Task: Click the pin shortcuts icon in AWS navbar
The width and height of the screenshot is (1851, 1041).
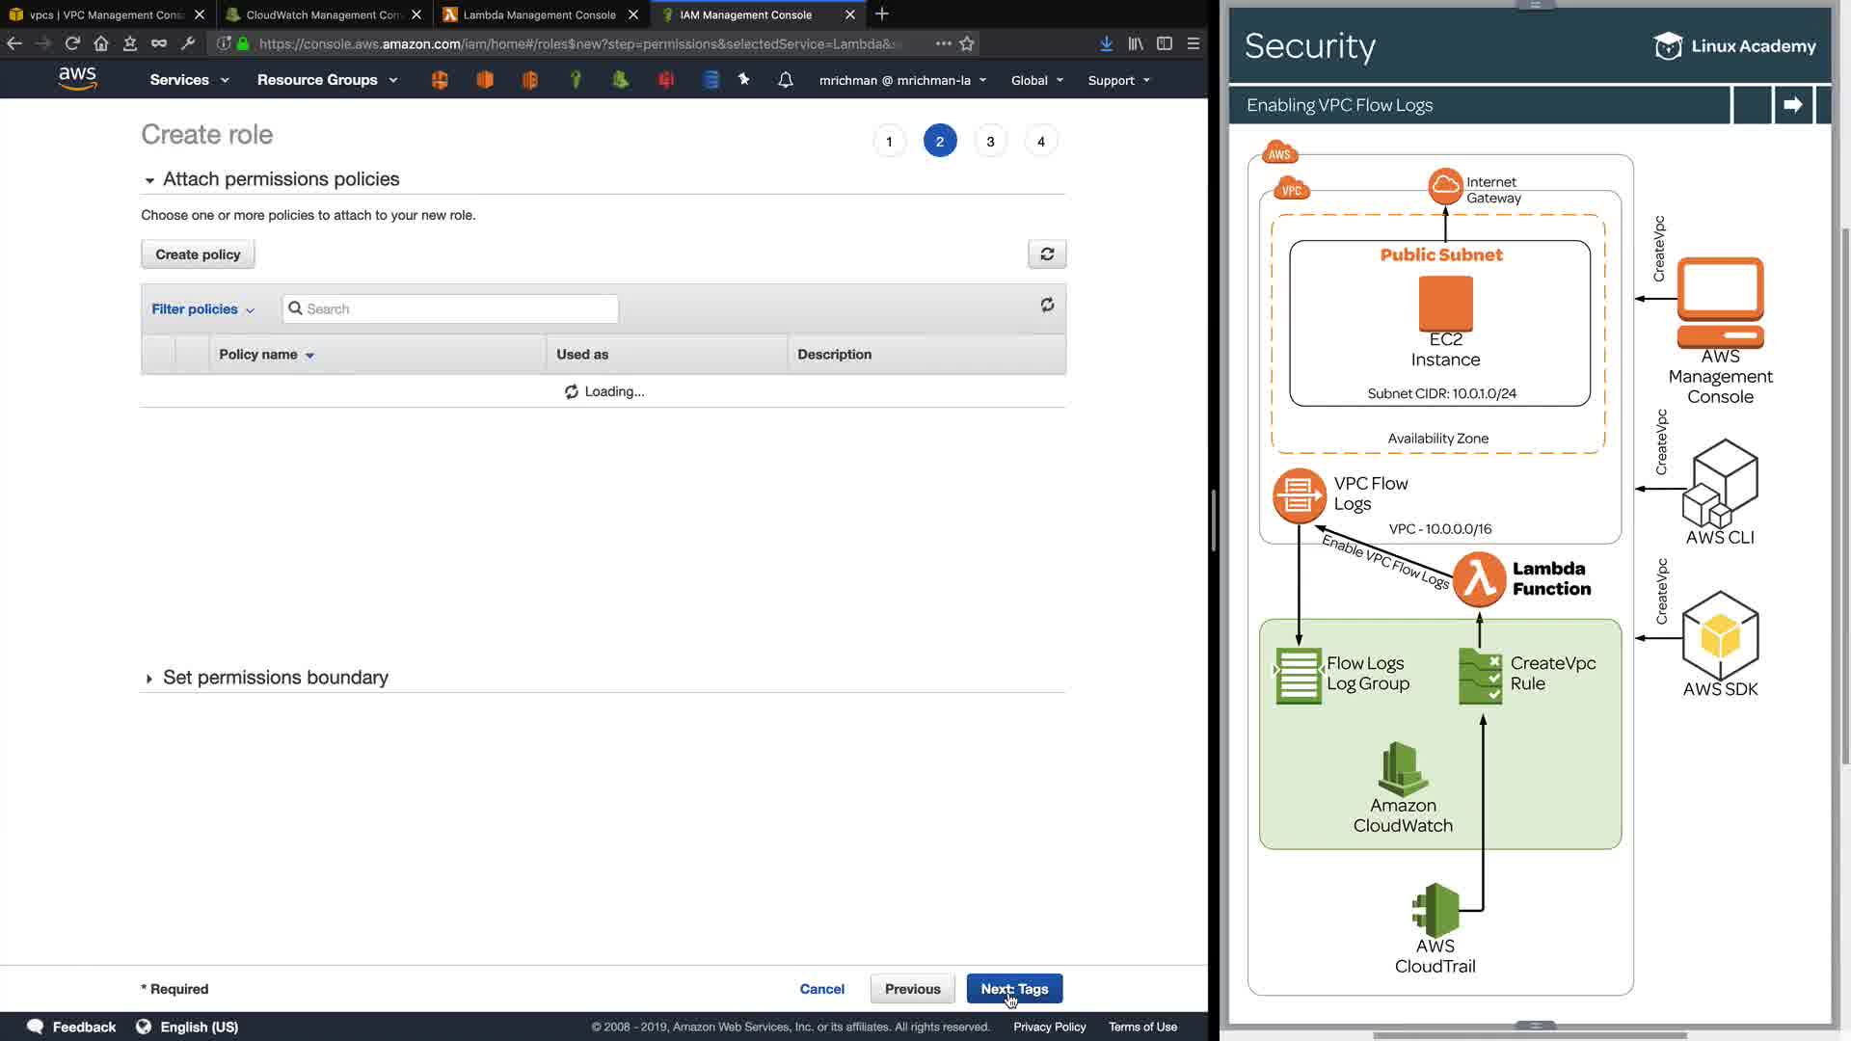Action: [x=743, y=80]
